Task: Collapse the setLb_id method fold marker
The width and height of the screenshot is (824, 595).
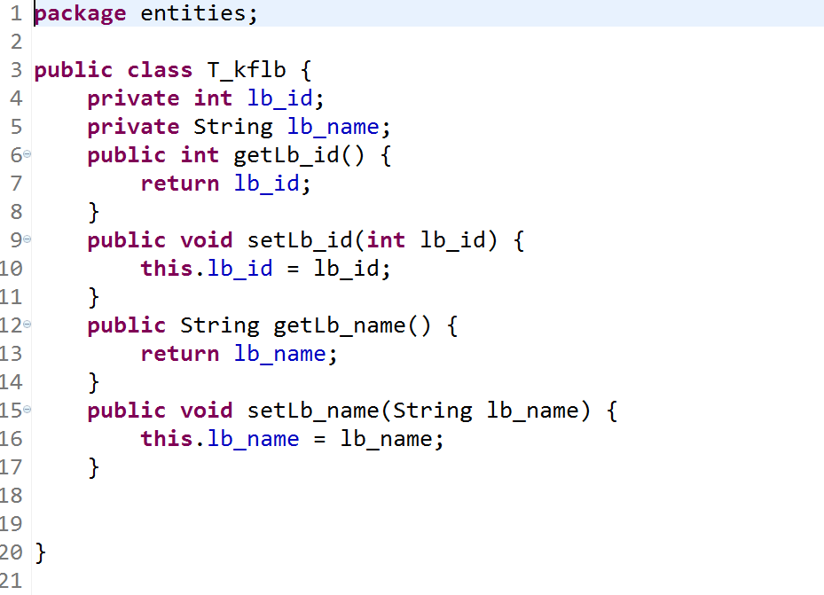Action: (27, 239)
